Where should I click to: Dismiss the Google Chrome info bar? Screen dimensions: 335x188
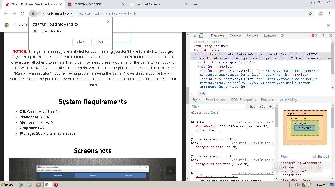329,25
